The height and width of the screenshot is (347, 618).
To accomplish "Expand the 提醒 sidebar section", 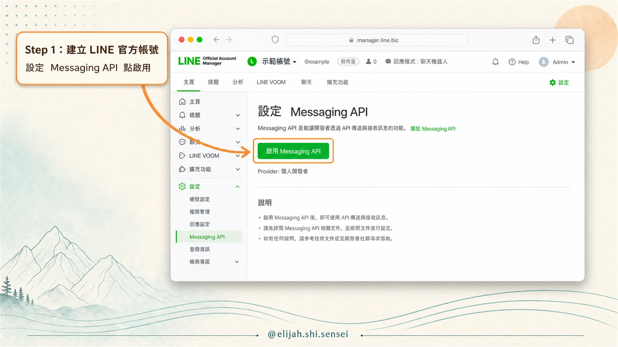I will click(x=238, y=115).
